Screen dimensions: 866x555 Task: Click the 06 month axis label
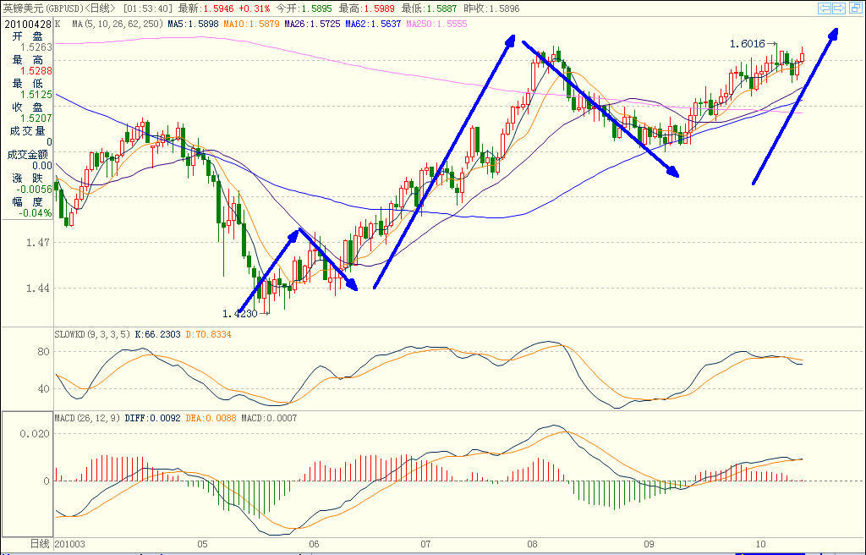(314, 544)
